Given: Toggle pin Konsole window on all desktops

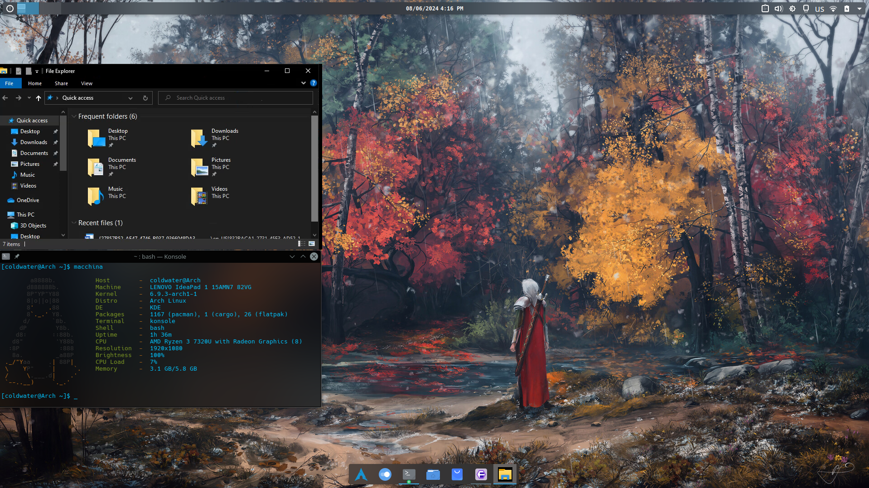Looking at the screenshot, I should pyautogui.click(x=17, y=256).
